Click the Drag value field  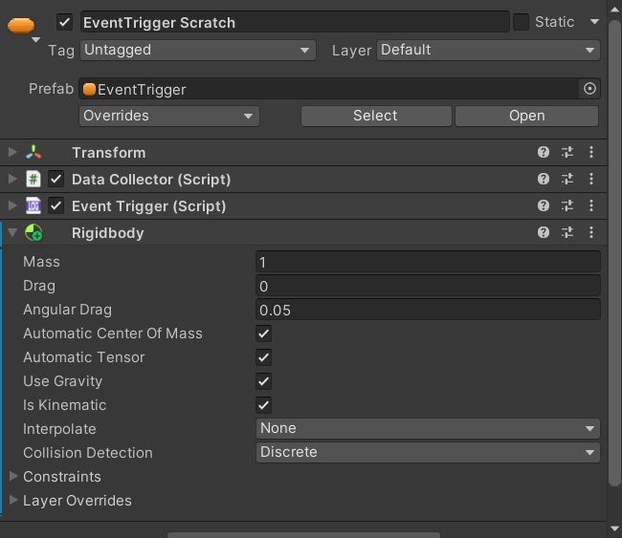click(428, 286)
